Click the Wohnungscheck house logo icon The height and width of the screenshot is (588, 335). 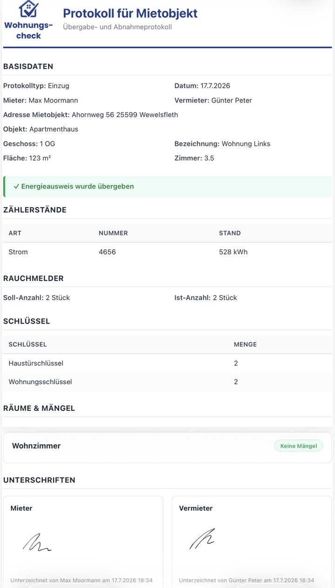point(28,8)
